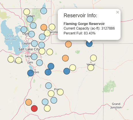Select the yellow marker northwest of Logan

[x=27, y=12]
